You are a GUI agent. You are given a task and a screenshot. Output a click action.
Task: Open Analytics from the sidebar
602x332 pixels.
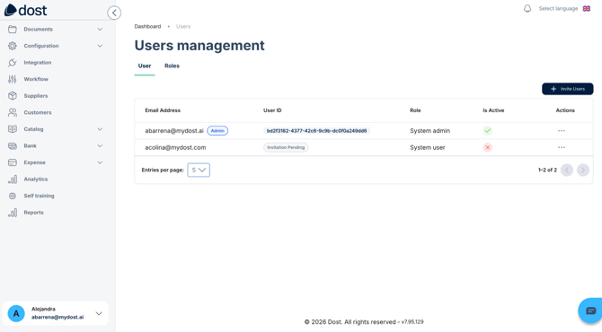[x=36, y=179]
